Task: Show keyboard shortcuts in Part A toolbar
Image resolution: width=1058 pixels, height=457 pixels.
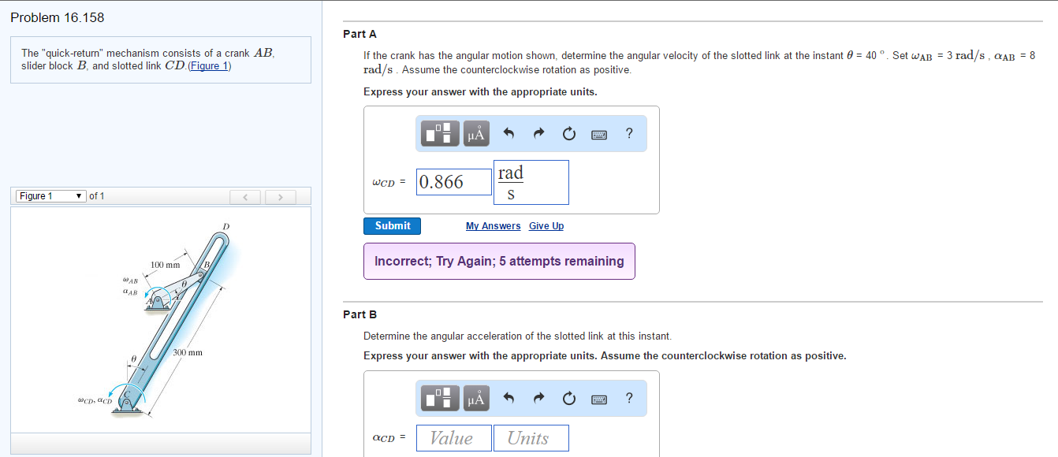Action: [x=599, y=134]
